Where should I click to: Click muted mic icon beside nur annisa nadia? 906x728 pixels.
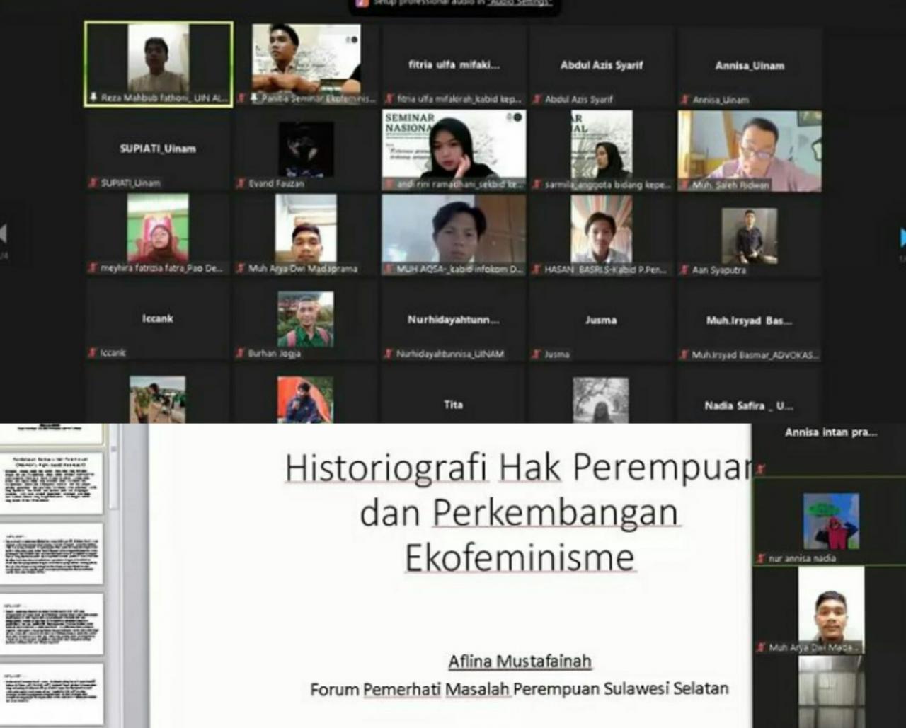point(761,558)
